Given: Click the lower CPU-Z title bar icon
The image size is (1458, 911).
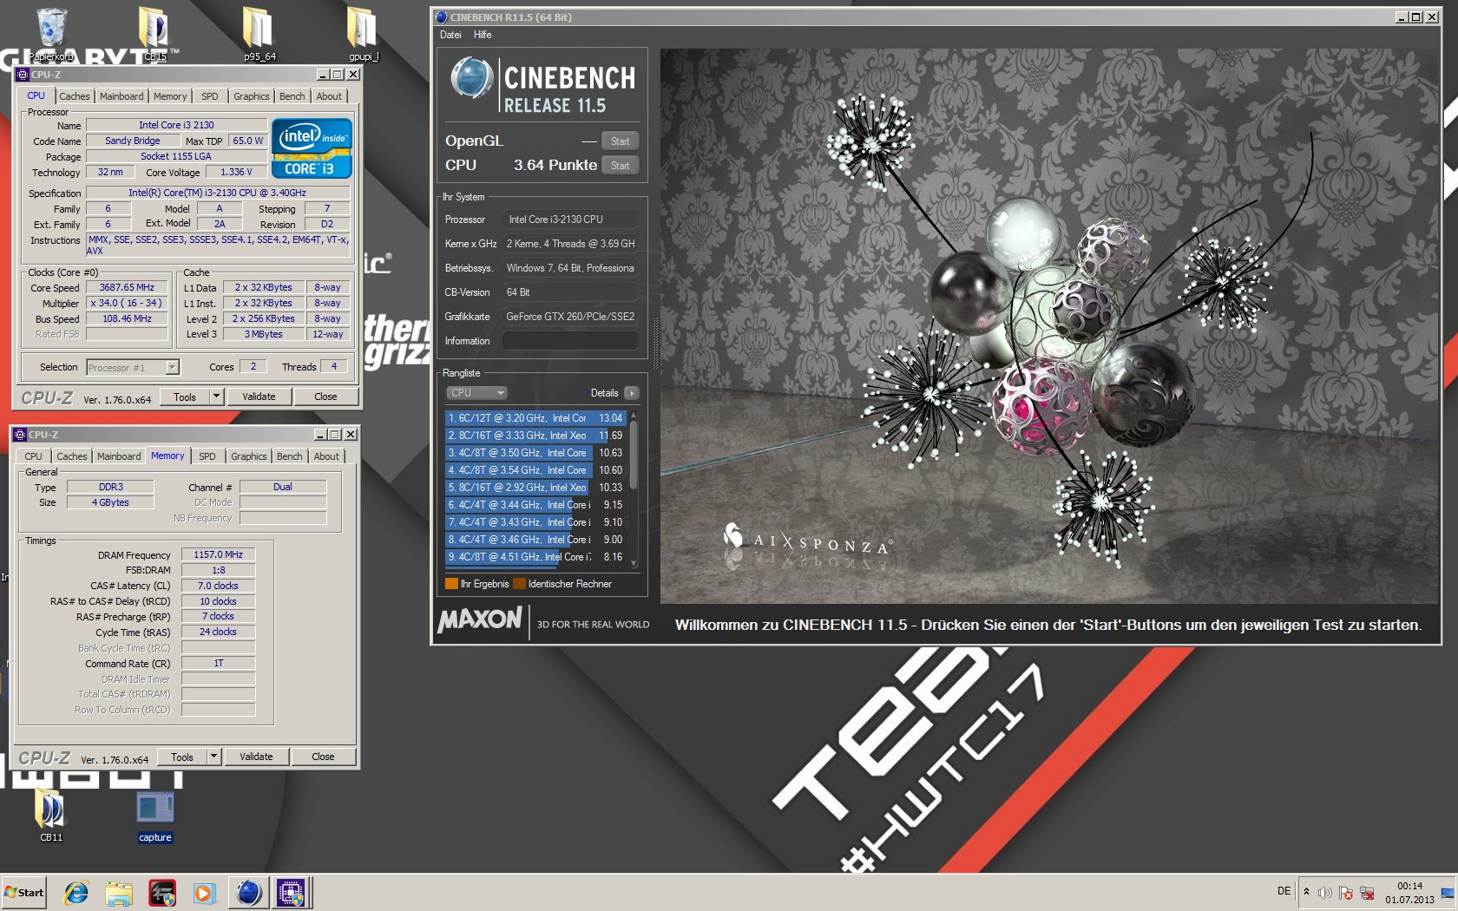Looking at the screenshot, I should click(20, 435).
